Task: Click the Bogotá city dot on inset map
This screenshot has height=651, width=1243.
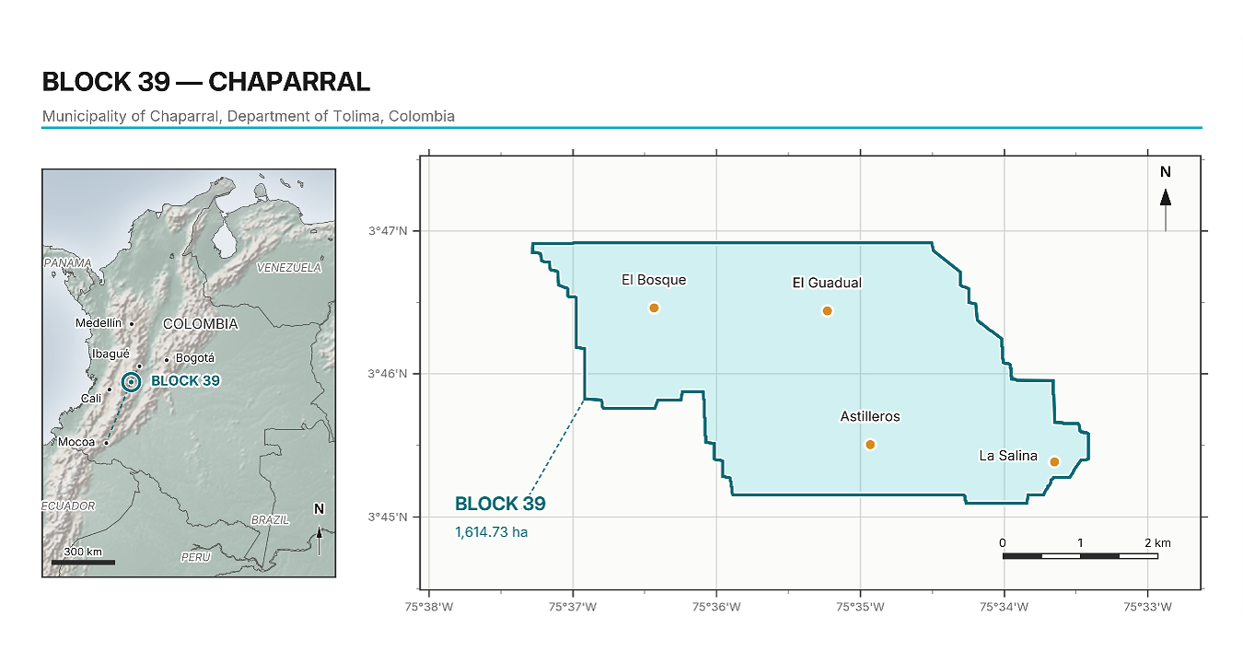Action: tap(167, 359)
